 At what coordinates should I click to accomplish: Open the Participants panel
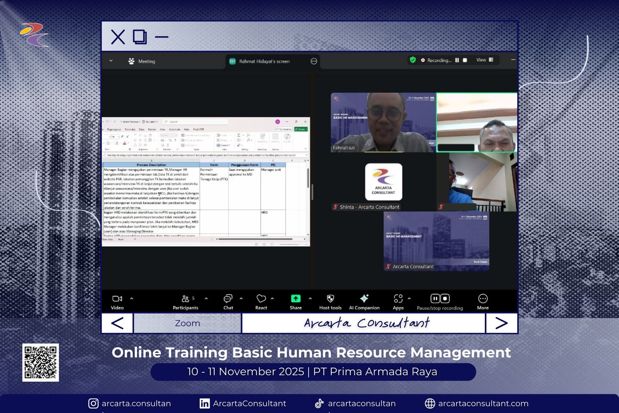(x=185, y=302)
